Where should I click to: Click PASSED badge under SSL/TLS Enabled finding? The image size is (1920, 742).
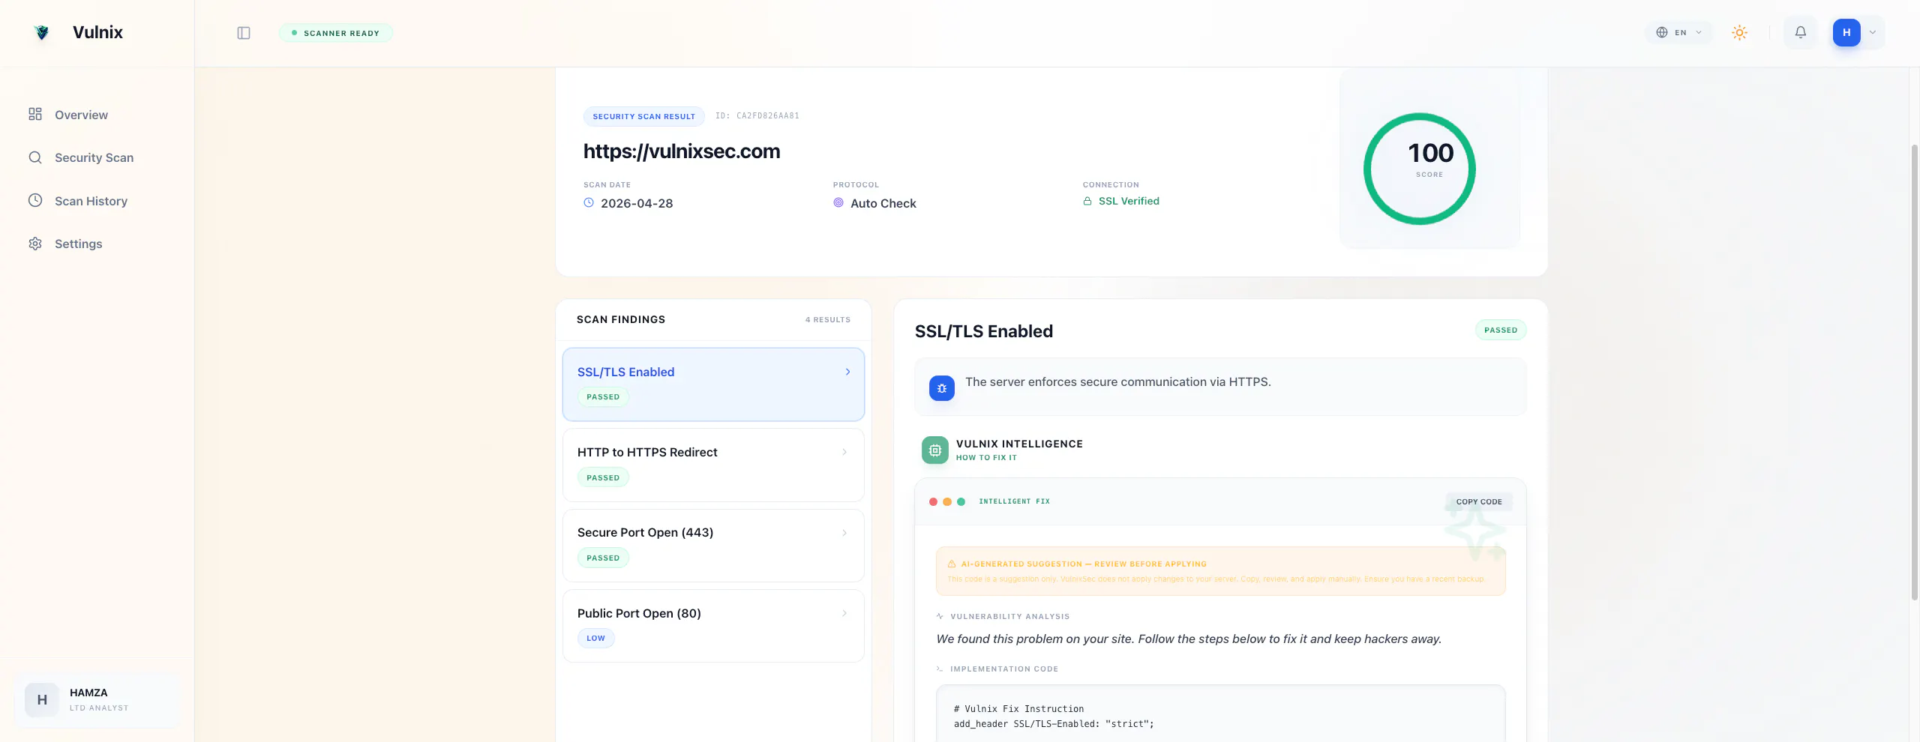tap(603, 397)
